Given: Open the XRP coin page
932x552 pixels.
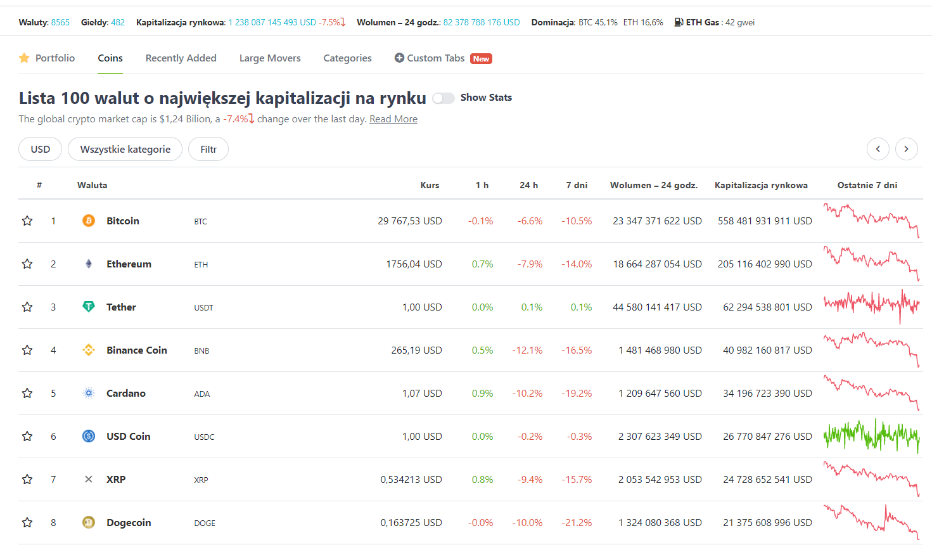Looking at the screenshot, I should 116,479.
